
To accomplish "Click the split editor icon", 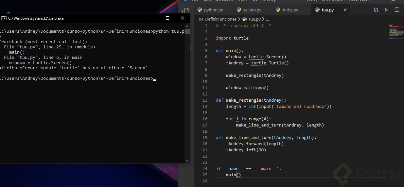I will pyautogui.click(x=397, y=10).
